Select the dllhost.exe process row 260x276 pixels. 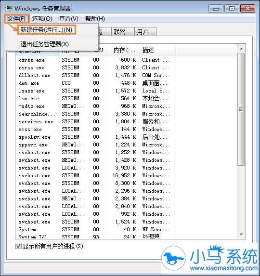pos(95,75)
